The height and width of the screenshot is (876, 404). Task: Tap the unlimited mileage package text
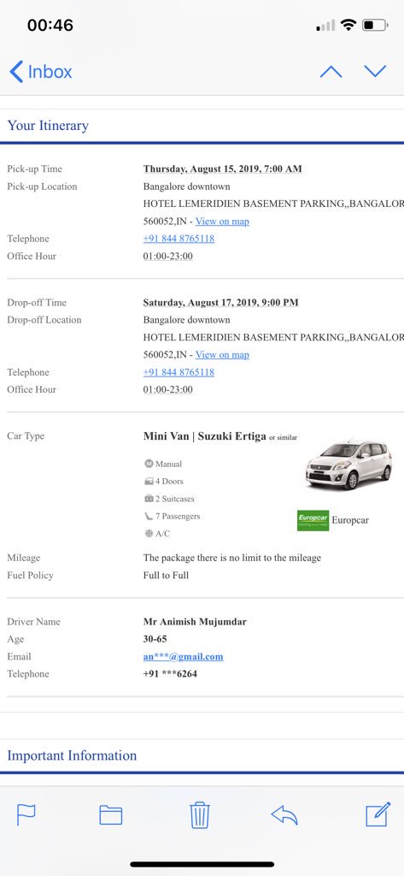(x=232, y=558)
